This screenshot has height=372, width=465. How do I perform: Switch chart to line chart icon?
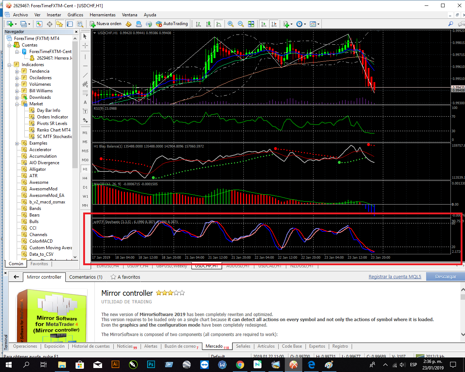coord(219,24)
